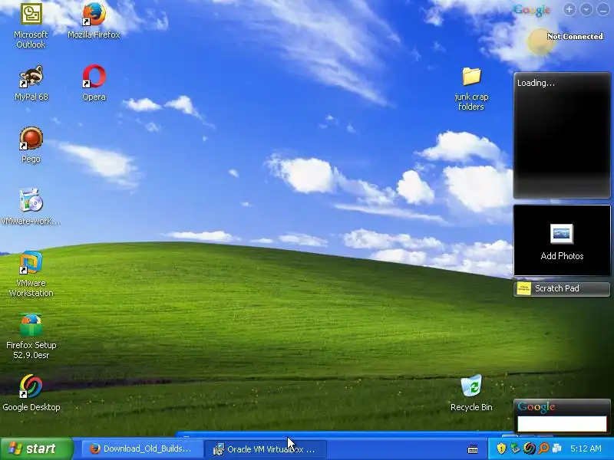Screen dimensions: 614x460
Task: Switch to Oracle VM VirtualBox taskbar item
Action: 265,449
